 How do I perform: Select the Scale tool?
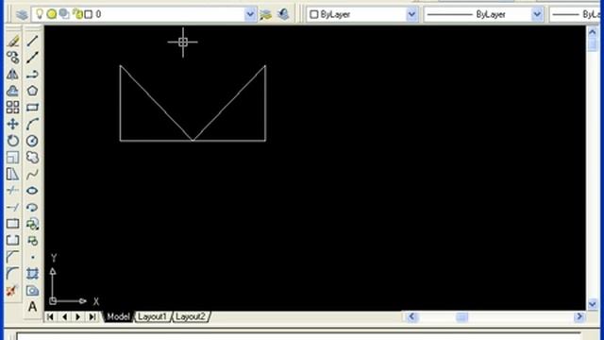click(x=12, y=157)
